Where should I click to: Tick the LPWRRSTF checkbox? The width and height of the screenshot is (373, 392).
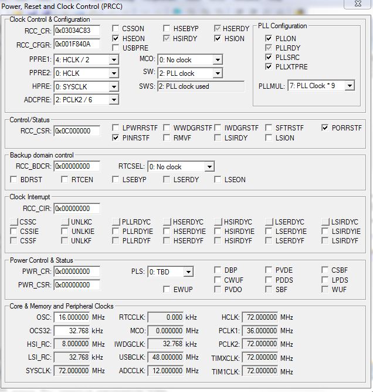coord(116,128)
